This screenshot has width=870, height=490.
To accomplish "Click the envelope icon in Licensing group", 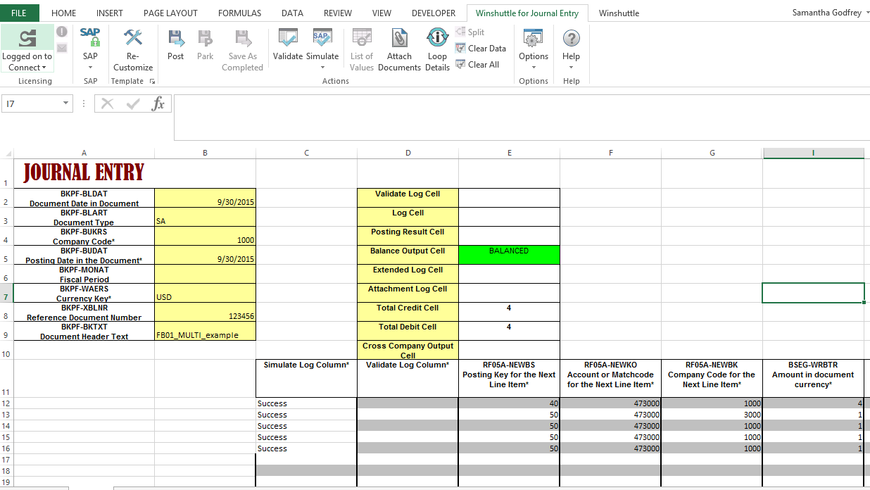I will pyautogui.click(x=62, y=48).
